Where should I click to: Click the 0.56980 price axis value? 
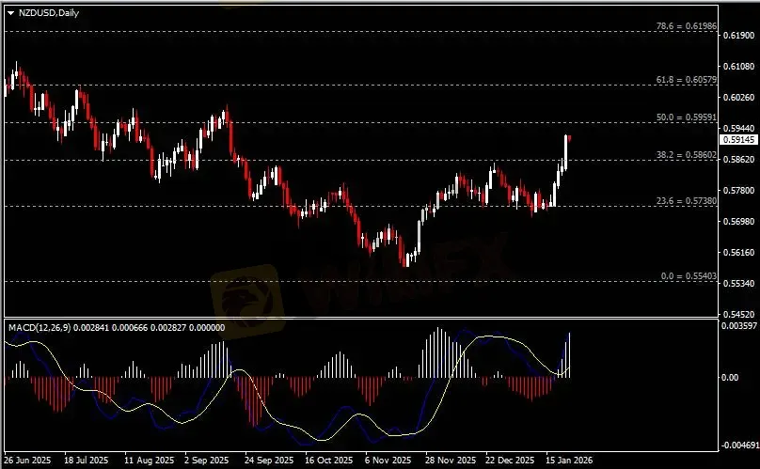coord(738,222)
